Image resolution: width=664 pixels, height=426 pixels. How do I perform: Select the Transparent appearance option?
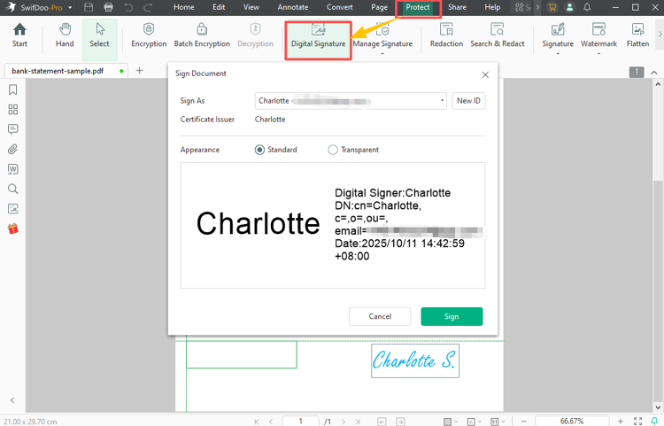pos(333,150)
